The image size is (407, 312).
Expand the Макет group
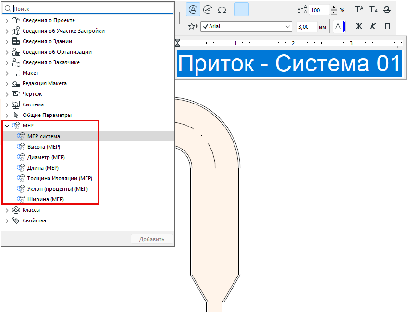7,73
